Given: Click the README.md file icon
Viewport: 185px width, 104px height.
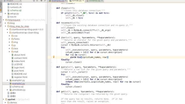Looking at the screenshot, I should click(12, 74).
